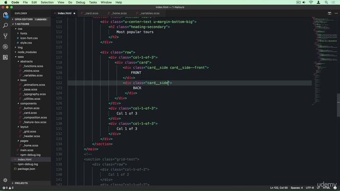The width and height of the screenshot is (340, 191).
Task: Change the LF end-of-line sequence
Action: point(318,188)
